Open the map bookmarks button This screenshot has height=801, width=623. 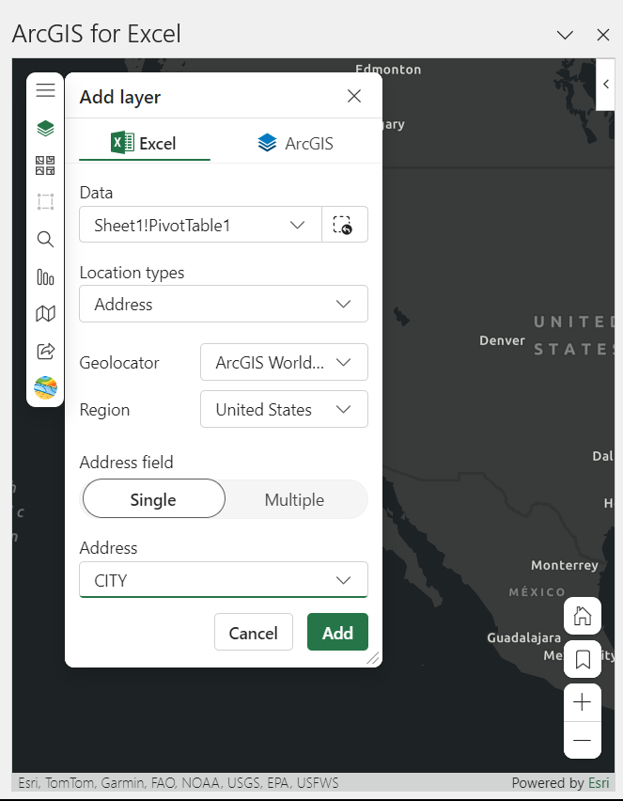583,659
